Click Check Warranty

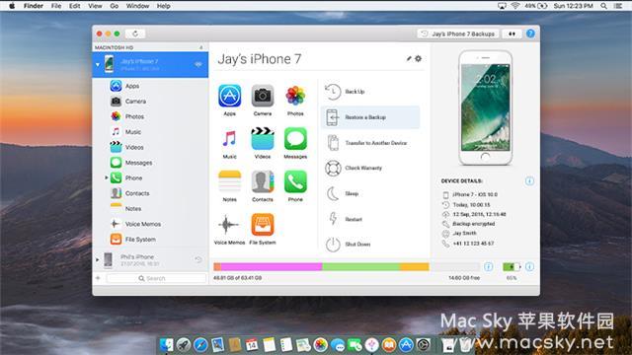(370, 168)
